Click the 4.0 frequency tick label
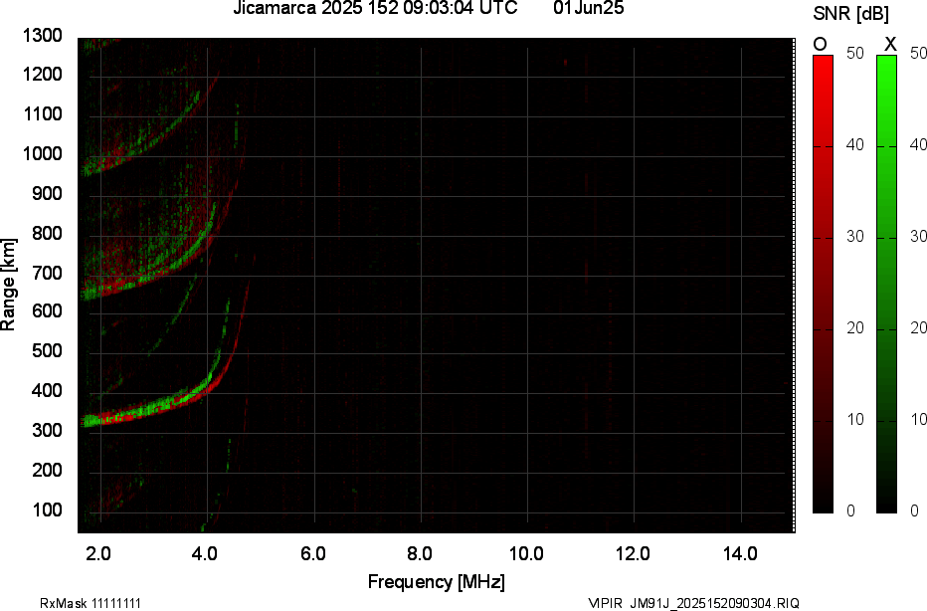The height and width of the screenshot is (611, 927). pos(205,554)
